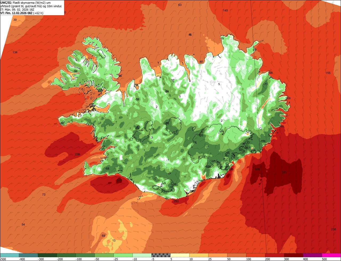Click the value 73 in the southwestern sea
This screenshot has height=261, width=341.
[44, 195]
